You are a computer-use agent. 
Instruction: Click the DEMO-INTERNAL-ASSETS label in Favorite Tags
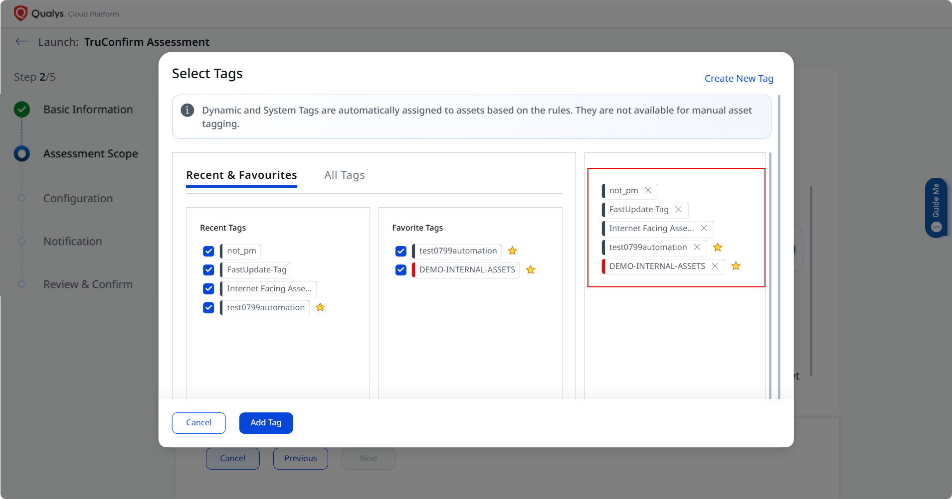pos(467,270)
